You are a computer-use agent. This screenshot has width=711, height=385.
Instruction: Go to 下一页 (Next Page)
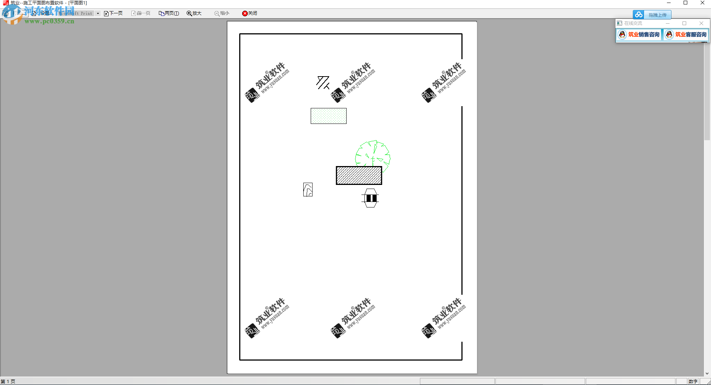(113, 13)
